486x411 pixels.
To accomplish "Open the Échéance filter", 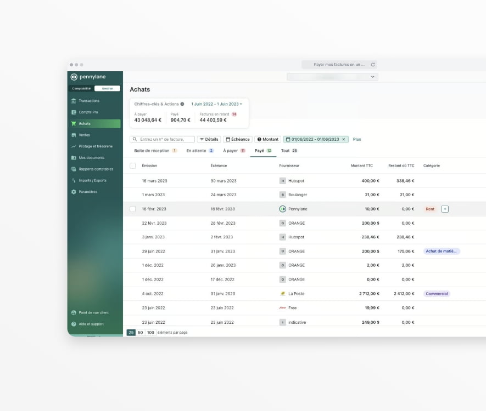I will pos(238,140).
